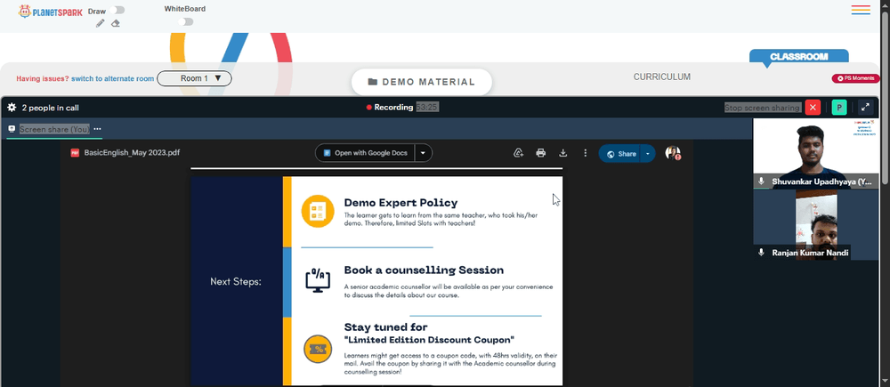Click the globe icon in Share button

coord(611,154)
